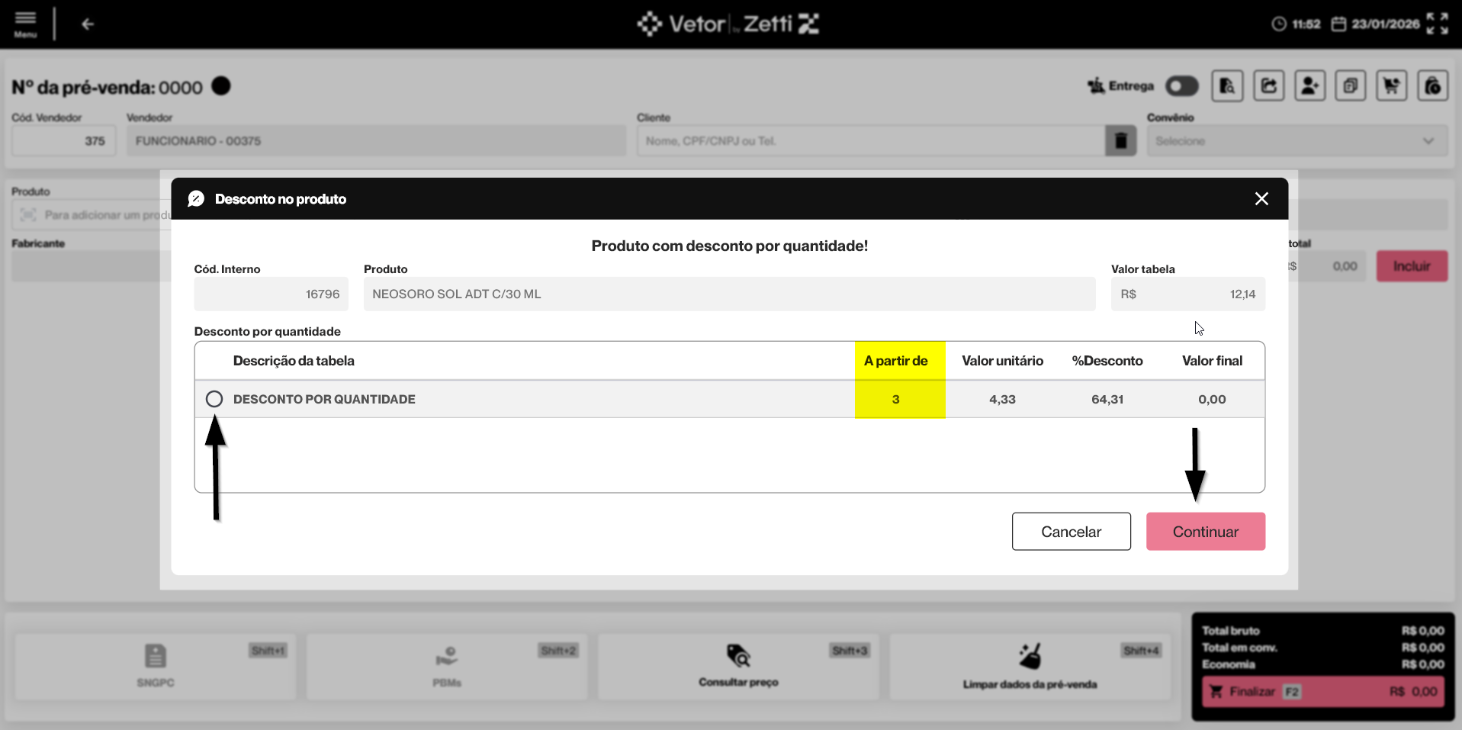Click the shopping cart icon button in toolbar

[x=1392, y=86]
